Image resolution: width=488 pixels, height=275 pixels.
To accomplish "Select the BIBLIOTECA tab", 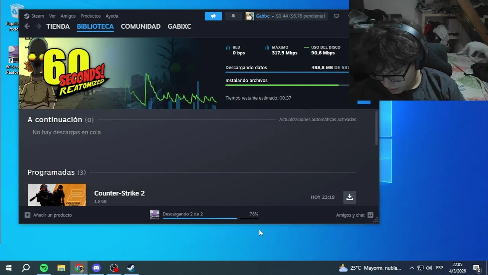I will click(95, 26).
